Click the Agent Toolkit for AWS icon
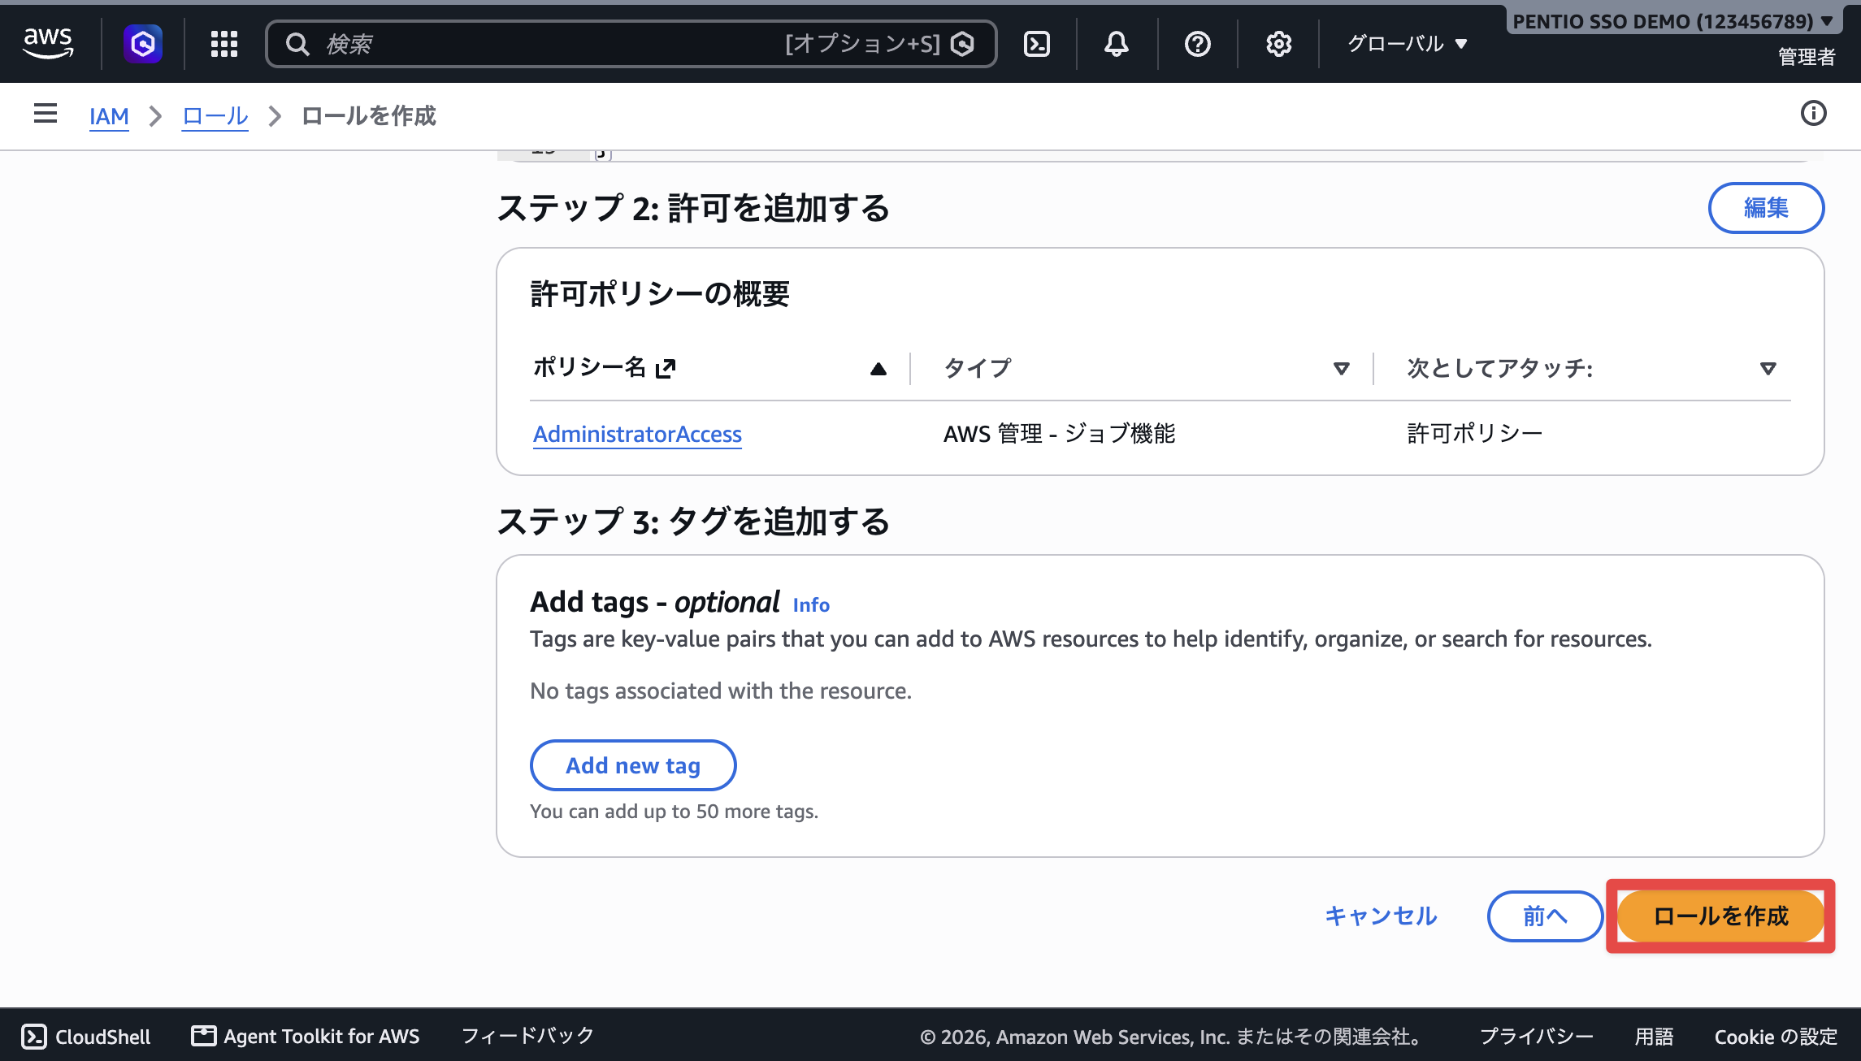 point(203,1036)
